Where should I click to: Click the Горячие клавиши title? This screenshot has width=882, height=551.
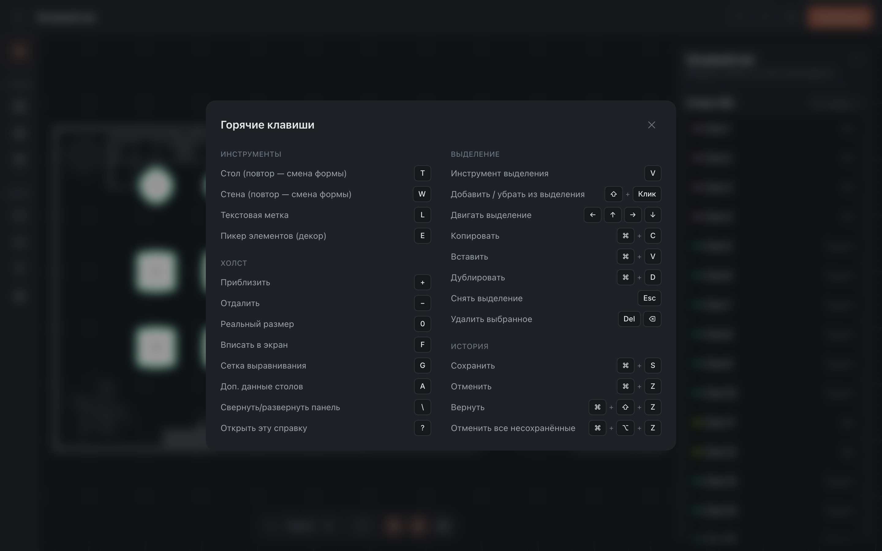[x=267, y=125]
